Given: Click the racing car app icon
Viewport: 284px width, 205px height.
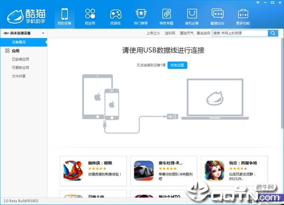Looking at the screenshot, I should coord(144,171).
